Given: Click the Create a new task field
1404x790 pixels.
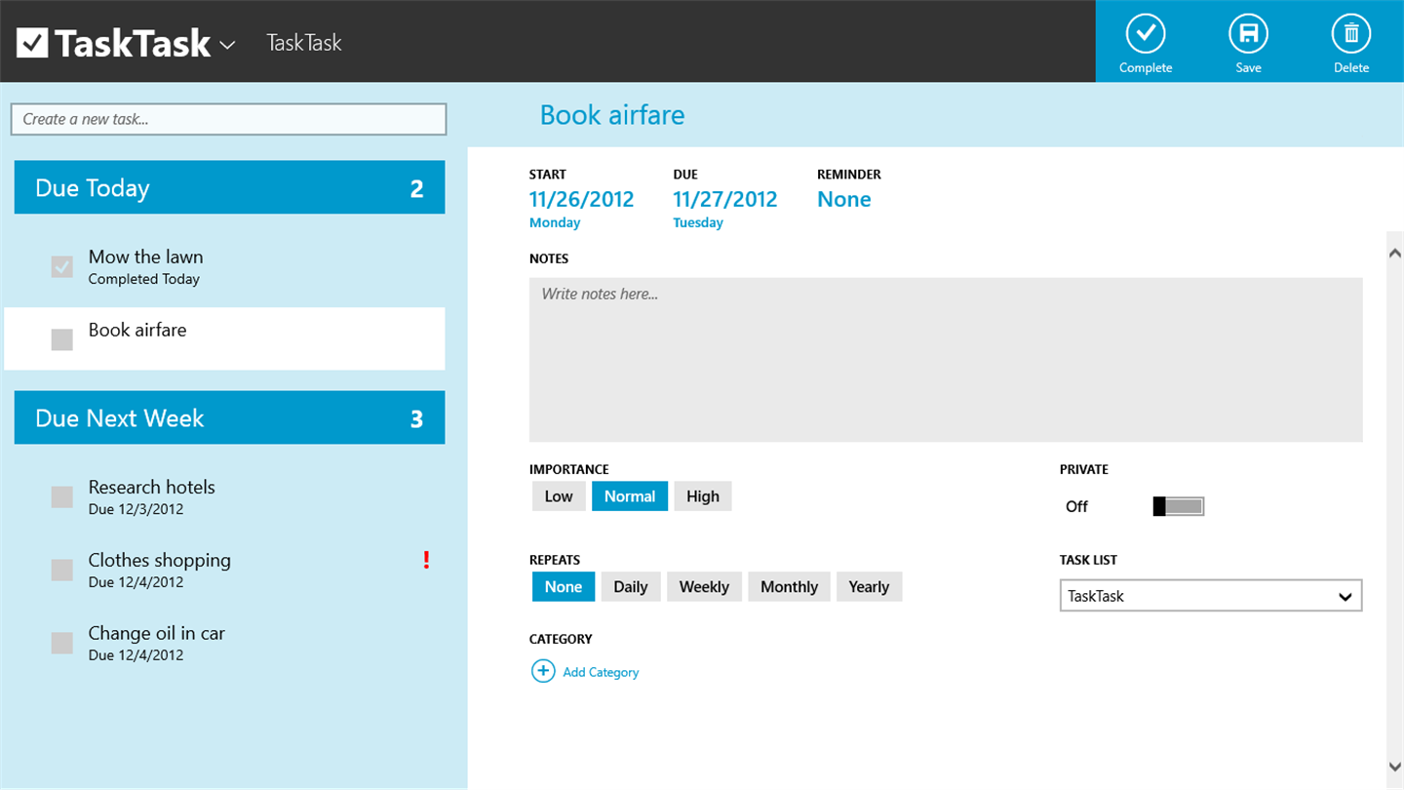Looking at the screenshot, I should tap(228, 119).
